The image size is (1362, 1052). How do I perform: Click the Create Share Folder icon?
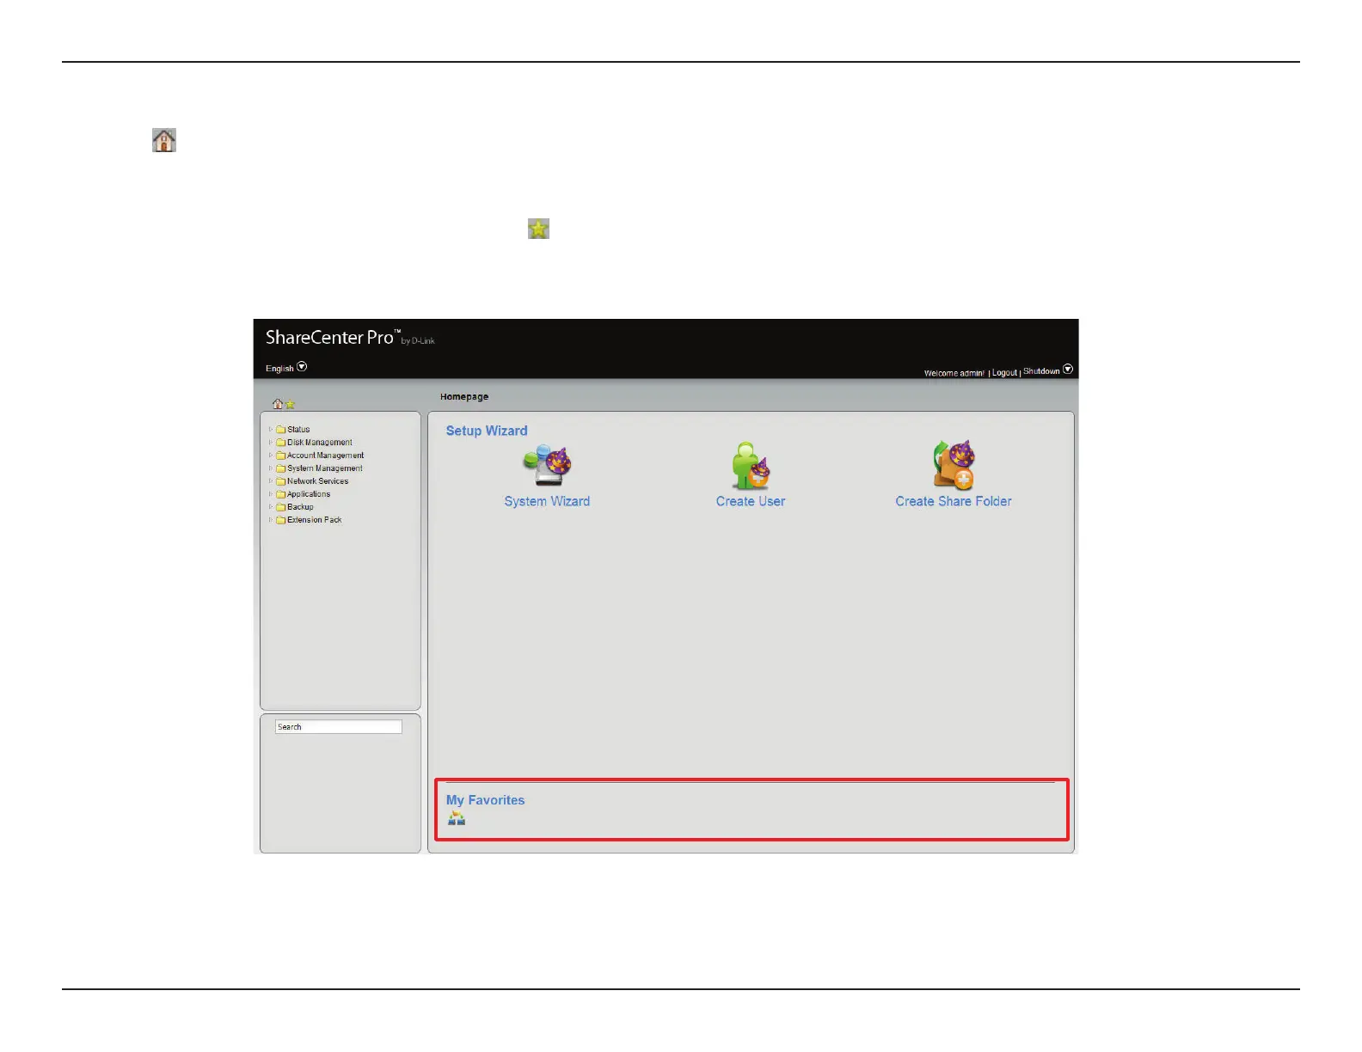tap(953, 466)
